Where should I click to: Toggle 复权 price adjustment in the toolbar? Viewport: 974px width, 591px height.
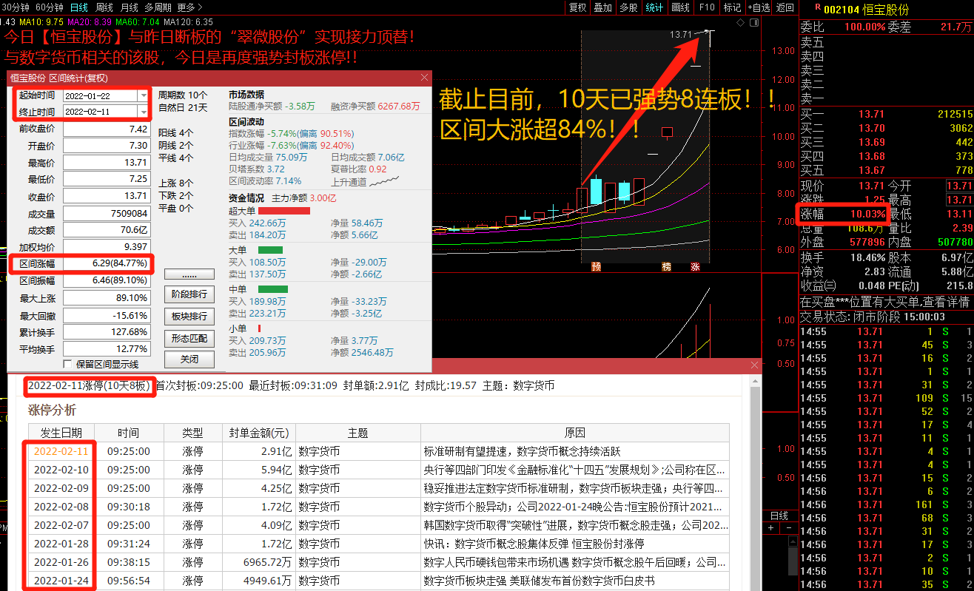coord(577,7)
